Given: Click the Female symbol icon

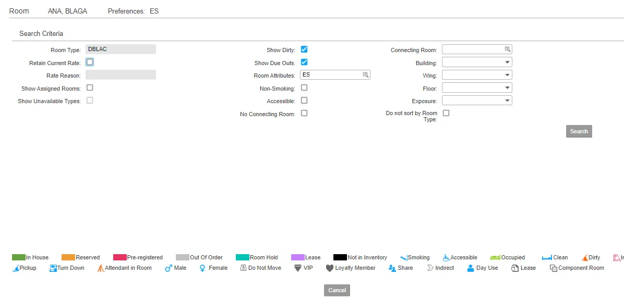Looking at the screenshot, I should [x=203, y=268].
